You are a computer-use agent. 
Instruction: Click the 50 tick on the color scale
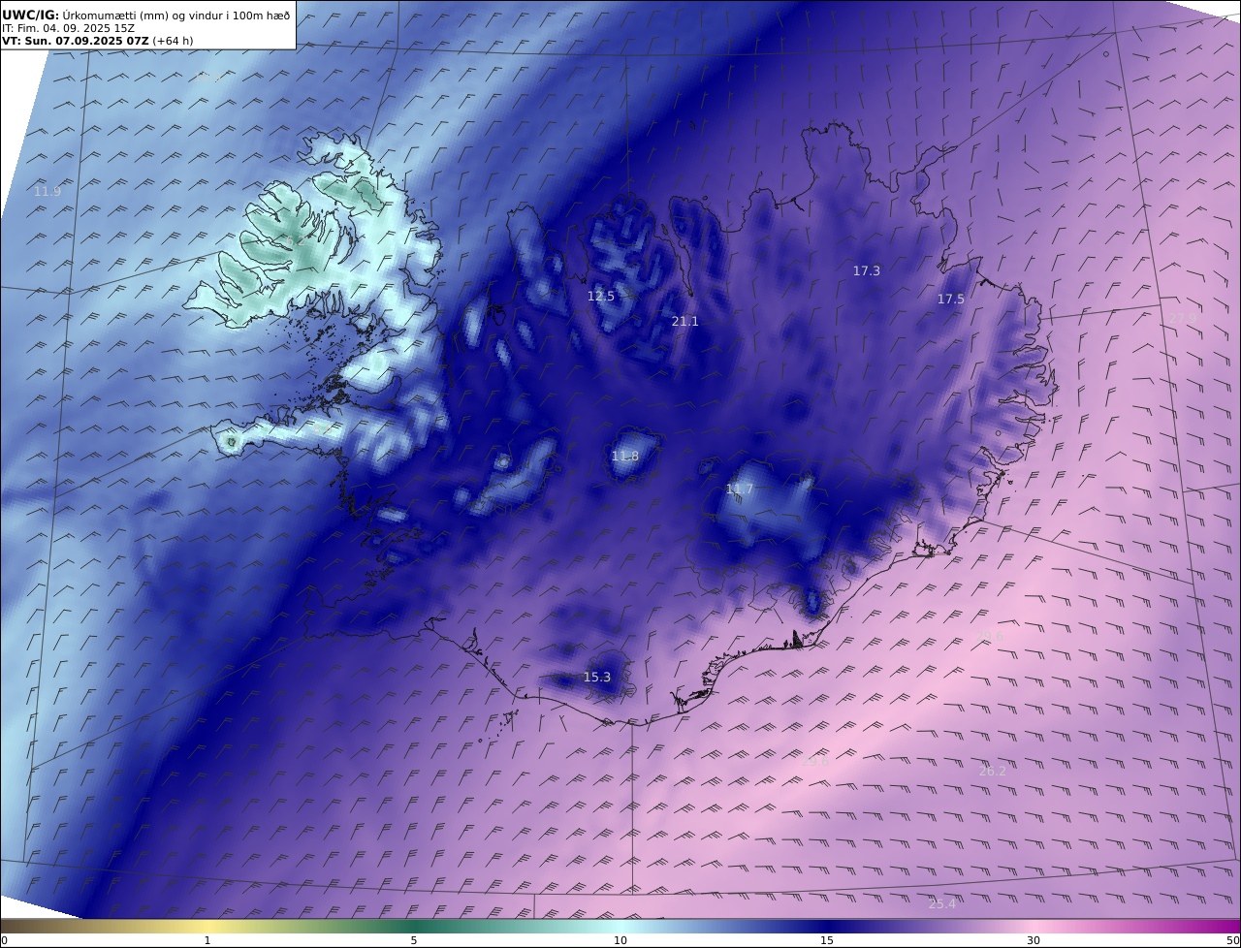coord(1233,940)
